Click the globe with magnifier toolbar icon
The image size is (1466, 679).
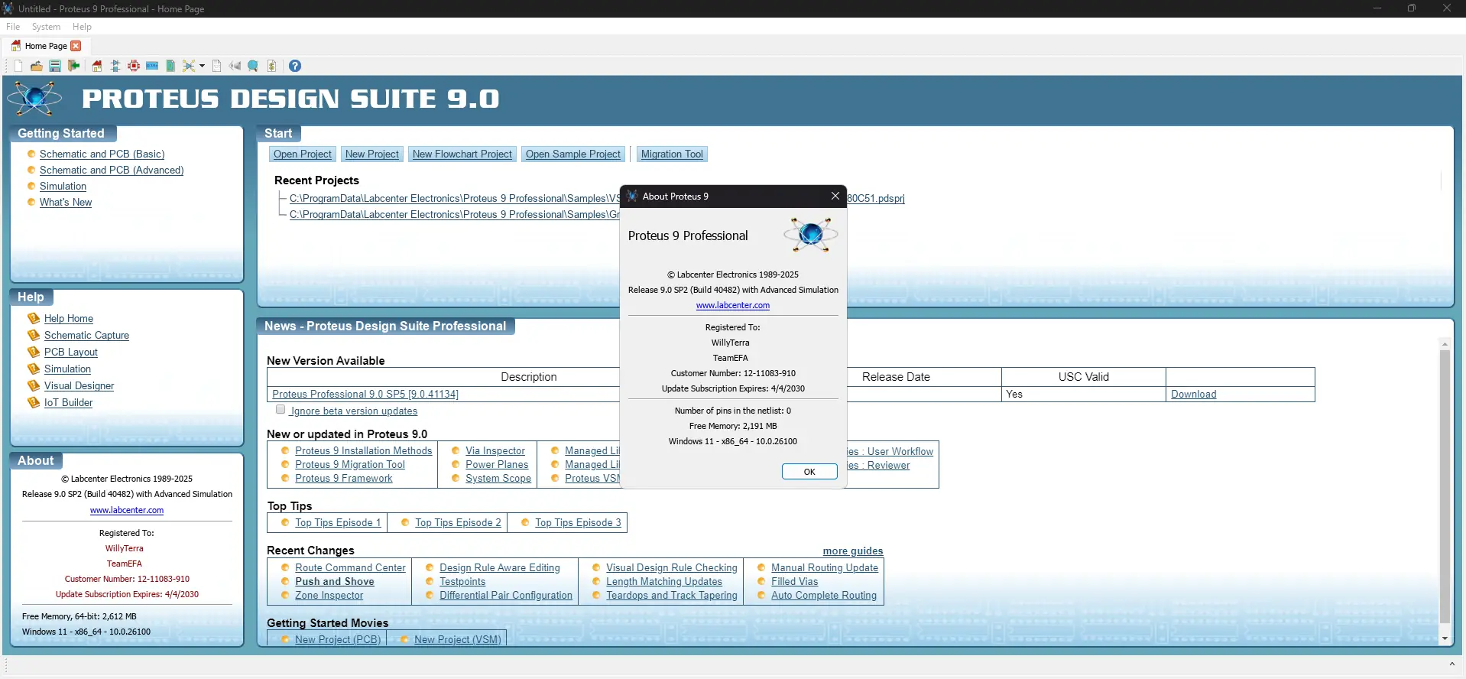[x=253, y=66]
